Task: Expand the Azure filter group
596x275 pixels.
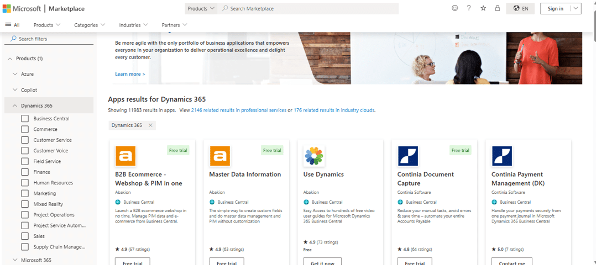Action: (15, 74)
